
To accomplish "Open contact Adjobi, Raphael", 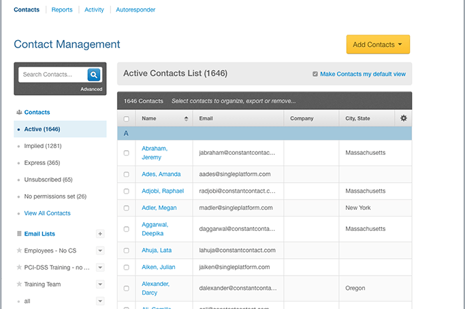I will 163,192.
